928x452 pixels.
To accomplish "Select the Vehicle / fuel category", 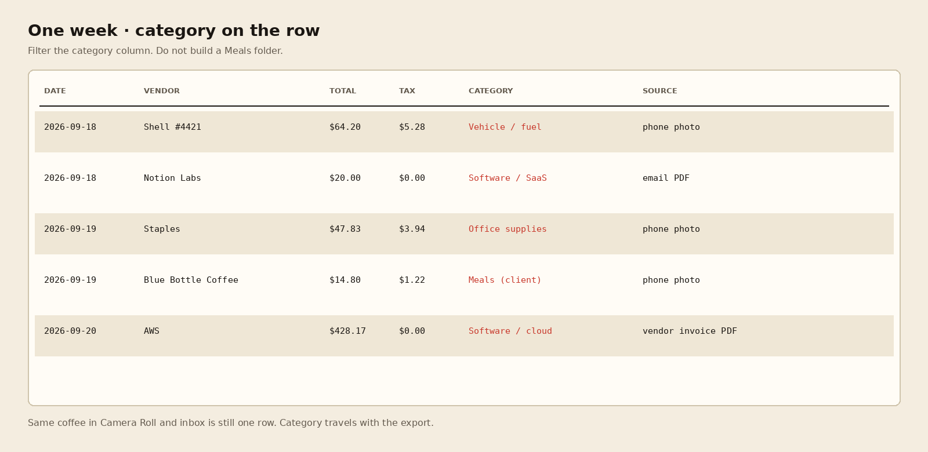I will (505, 127).
